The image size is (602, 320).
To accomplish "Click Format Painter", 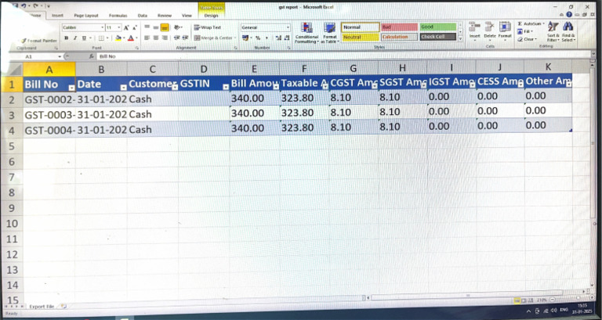I will tap(39, 41).
